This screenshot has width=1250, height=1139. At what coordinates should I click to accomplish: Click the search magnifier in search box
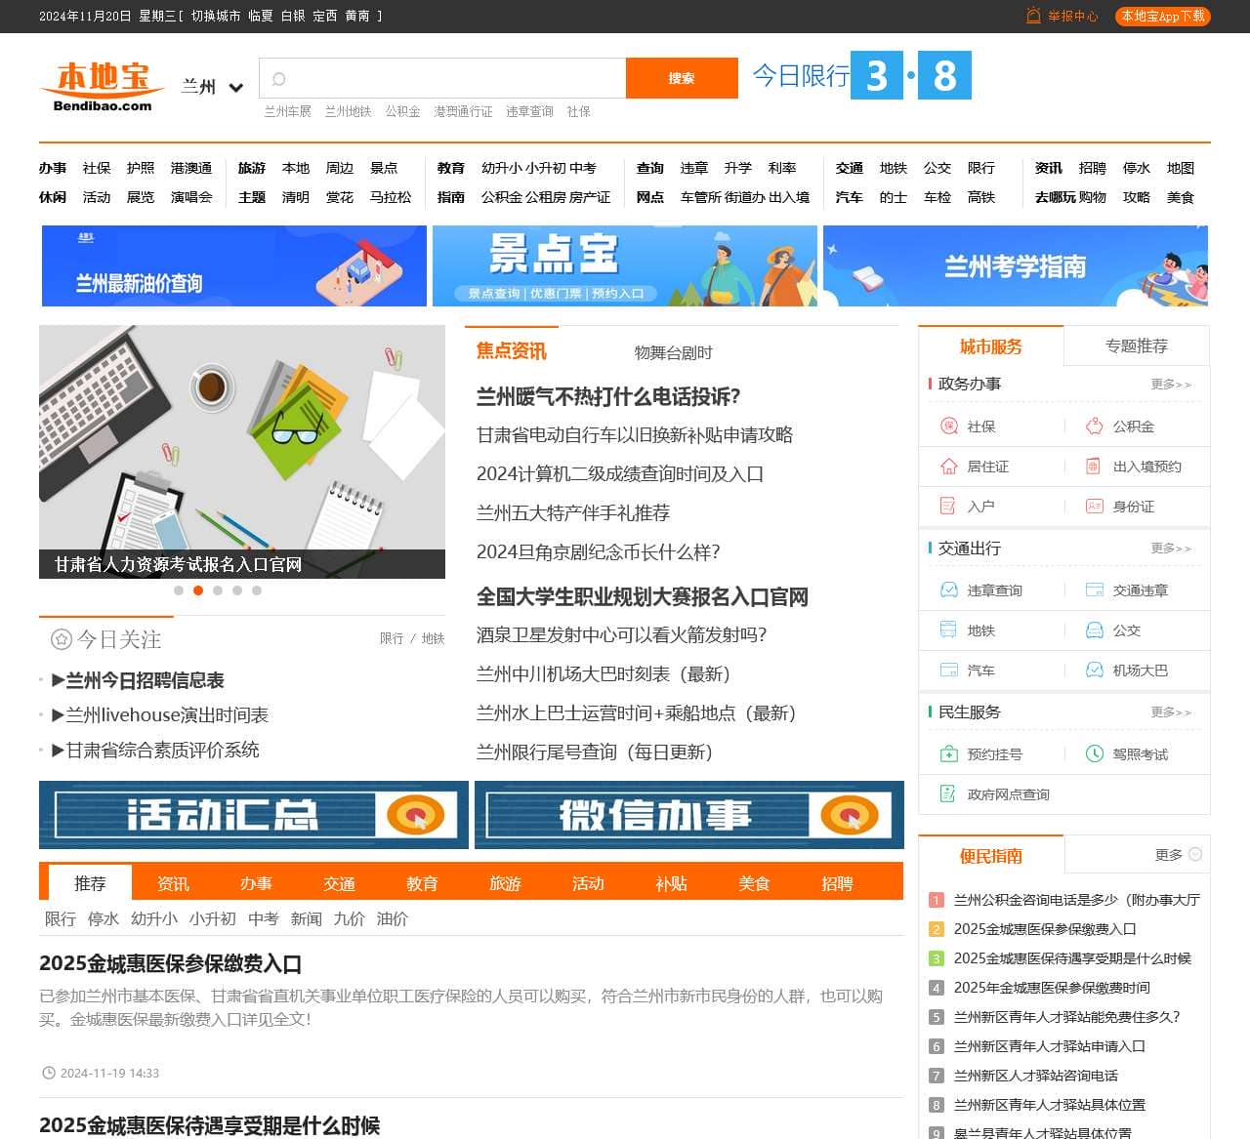(279, 77)
